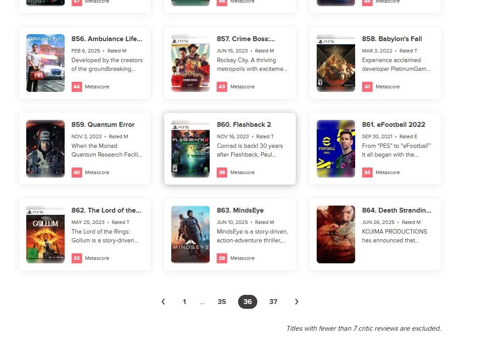Image resolution: width=491 pixels, height=353 pixels.
Task: Click the 'Rated E' label on eFootball 2022
Action: coord(408,136)
